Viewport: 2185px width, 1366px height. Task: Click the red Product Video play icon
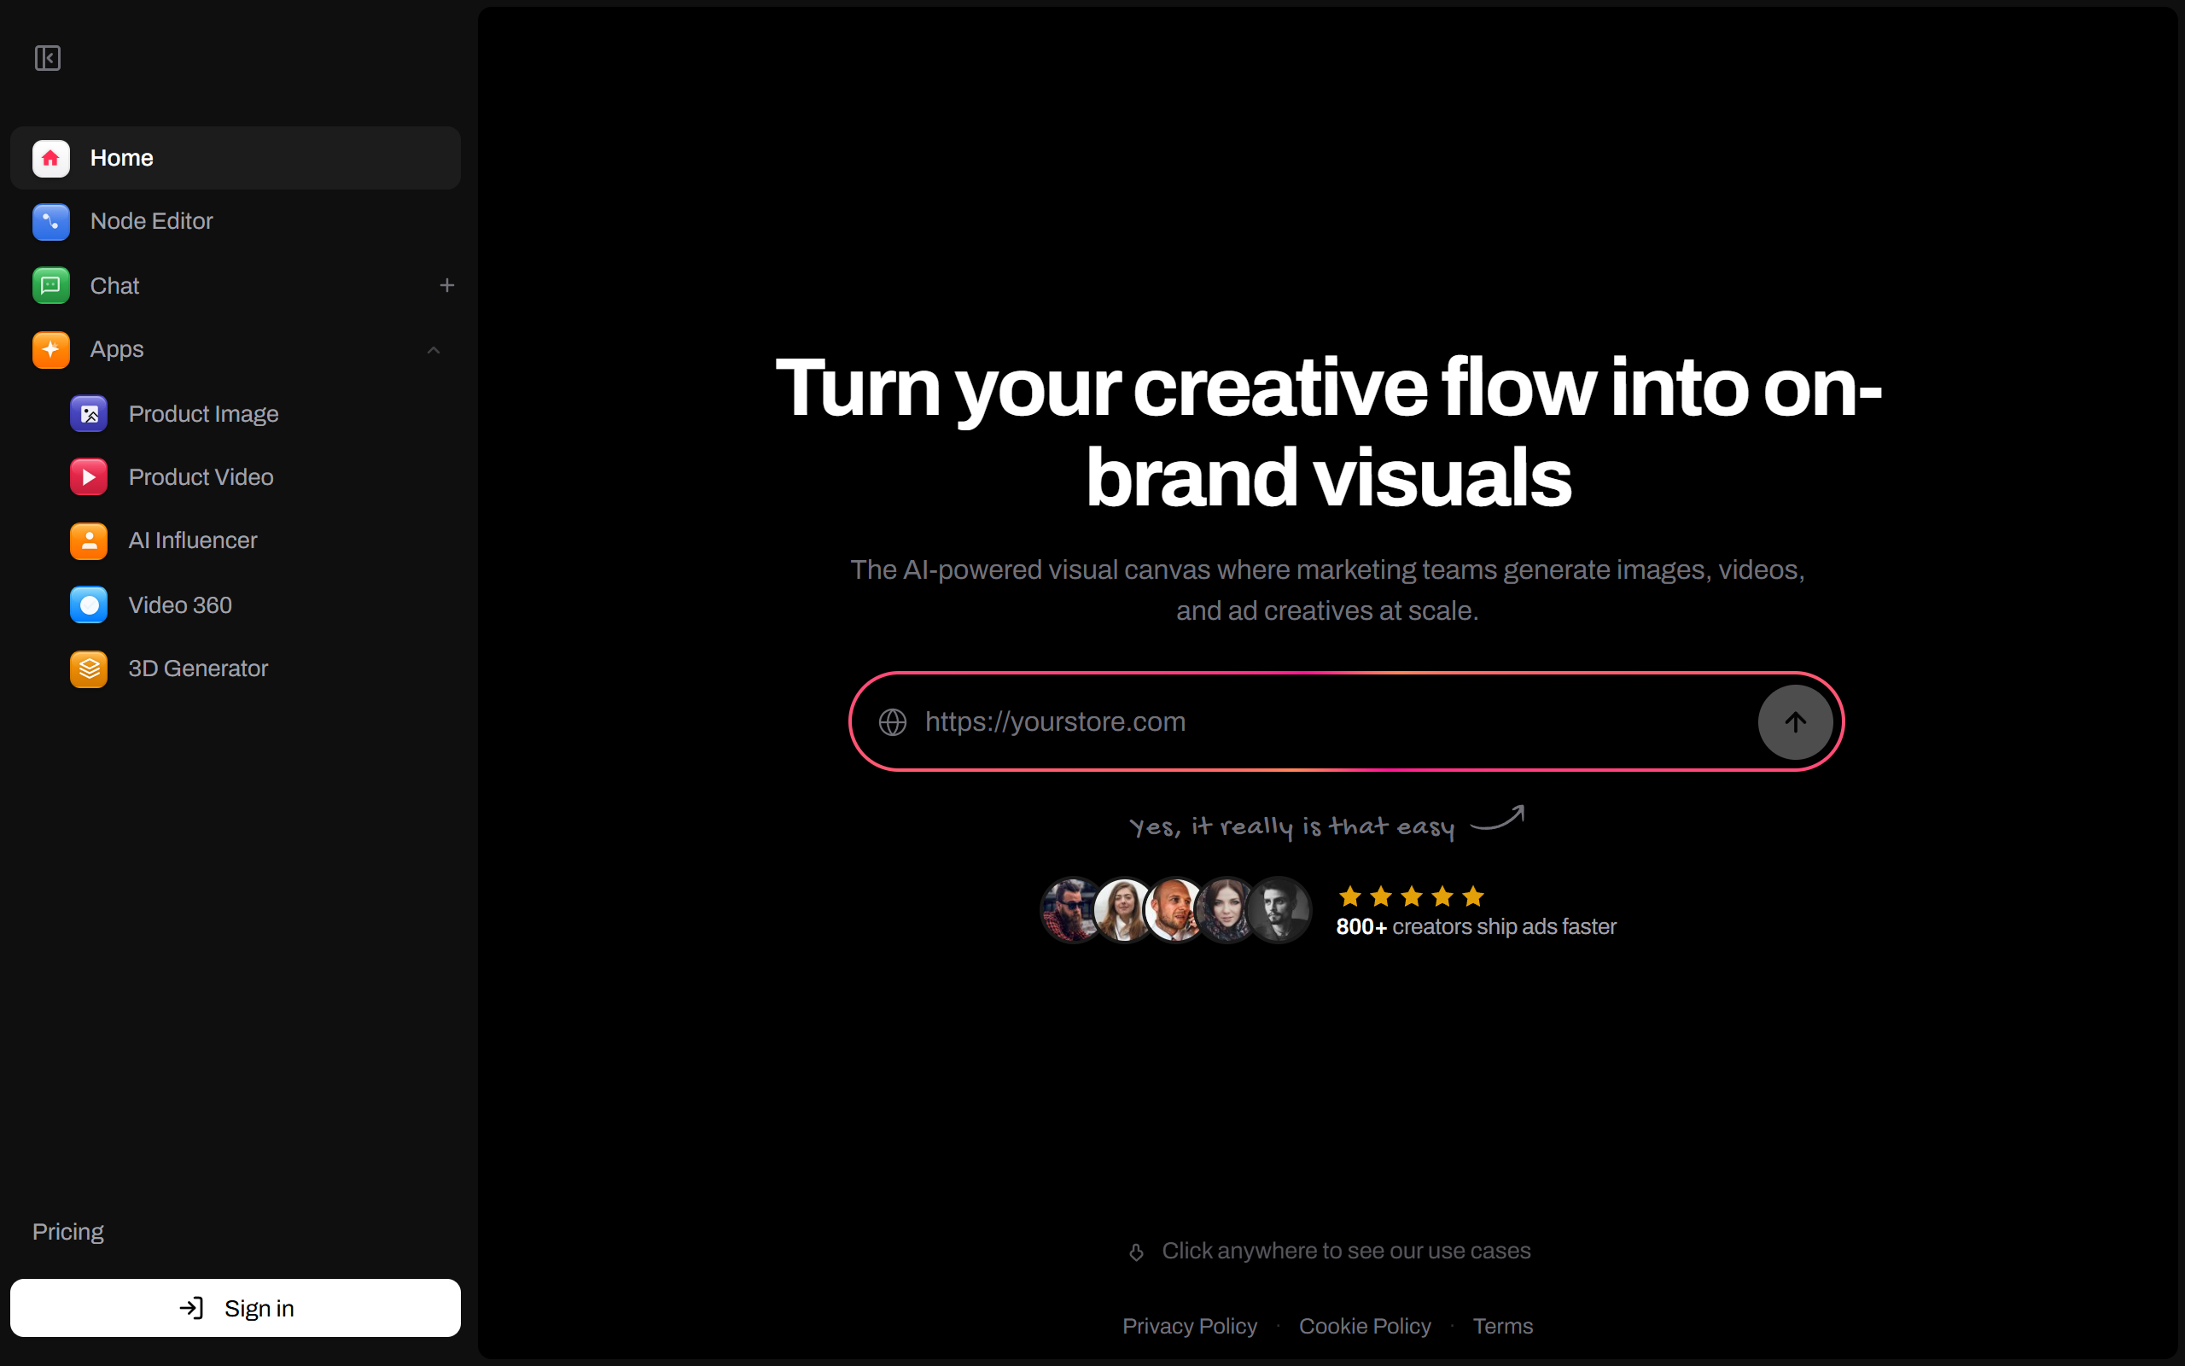point(90,477)
